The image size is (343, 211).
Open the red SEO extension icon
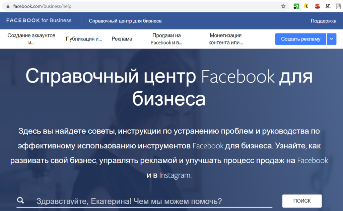317,6
